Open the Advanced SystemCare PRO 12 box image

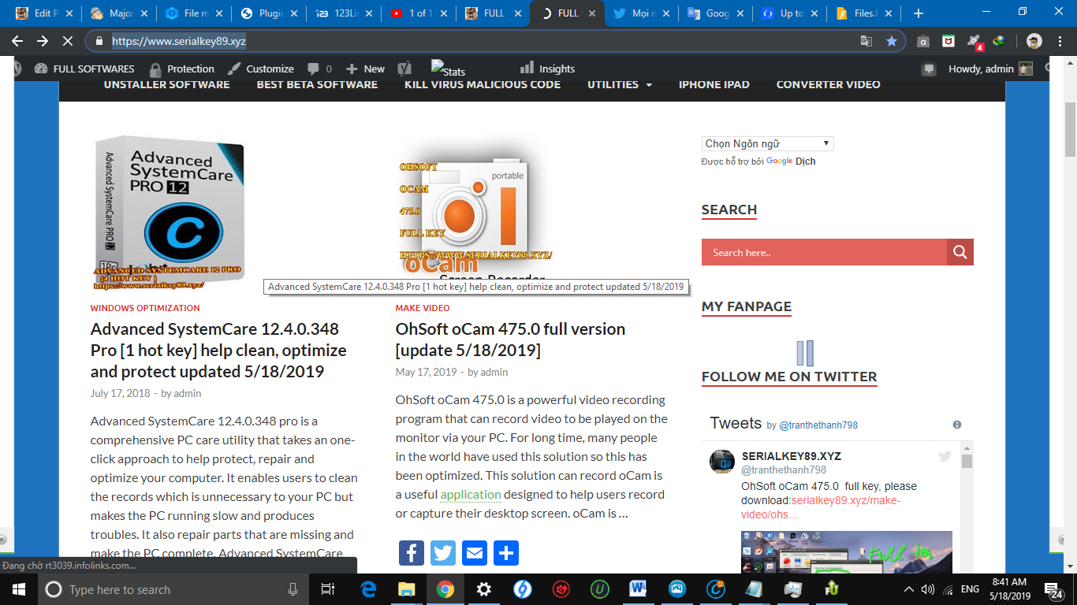170,213
